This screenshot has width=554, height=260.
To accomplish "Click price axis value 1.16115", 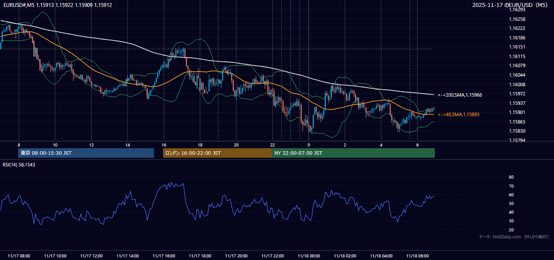I will point(517,56).
